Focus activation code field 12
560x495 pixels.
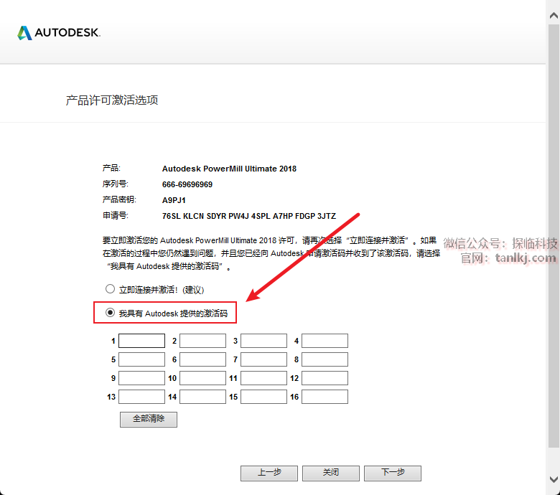pyautogui.click(x=325, y=378)
